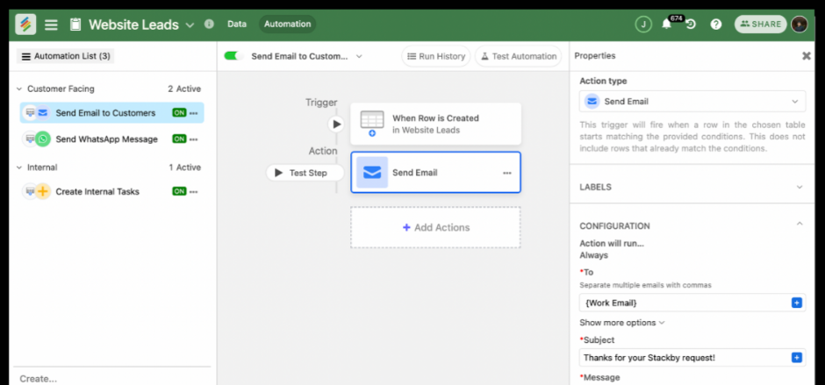Close the Properties panel
Viewport: 825px width, 385px height.
(x=806, y=56)
